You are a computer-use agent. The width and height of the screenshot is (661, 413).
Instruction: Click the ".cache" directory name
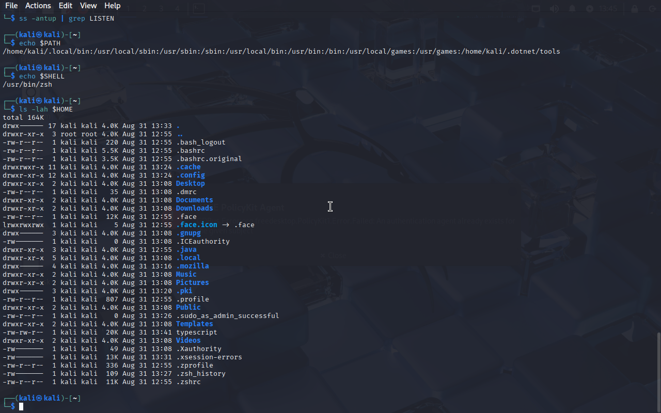coord(188,167)
